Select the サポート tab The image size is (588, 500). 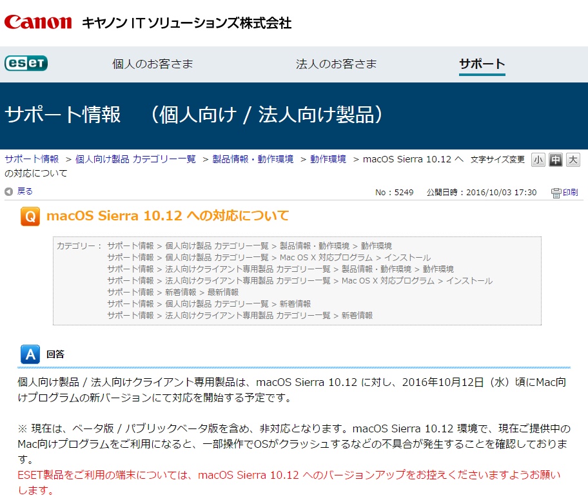(x=482, y=64)
